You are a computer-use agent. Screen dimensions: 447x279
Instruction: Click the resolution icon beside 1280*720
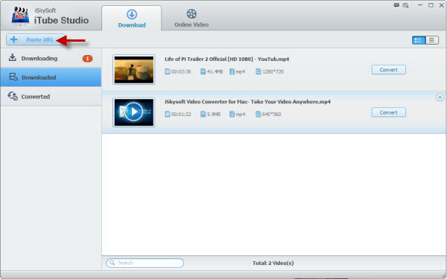259,71
